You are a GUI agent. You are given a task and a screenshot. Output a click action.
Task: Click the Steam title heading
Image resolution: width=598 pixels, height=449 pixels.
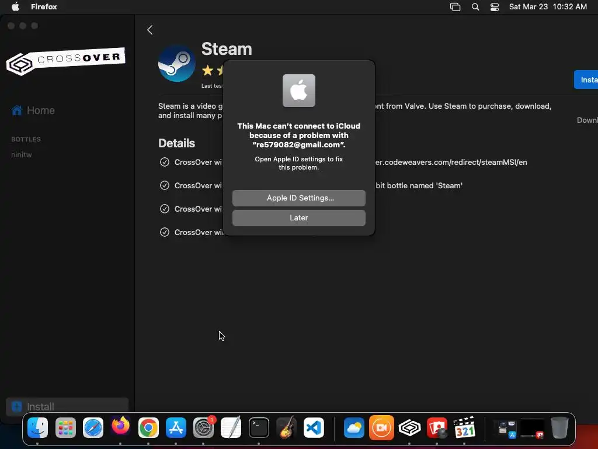pos(227,49)
